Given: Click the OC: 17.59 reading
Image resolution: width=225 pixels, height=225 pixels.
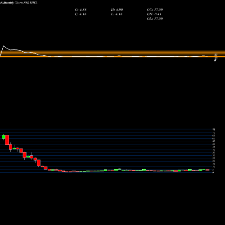Looking at the screenshot, I should click(x=155, y=10).
